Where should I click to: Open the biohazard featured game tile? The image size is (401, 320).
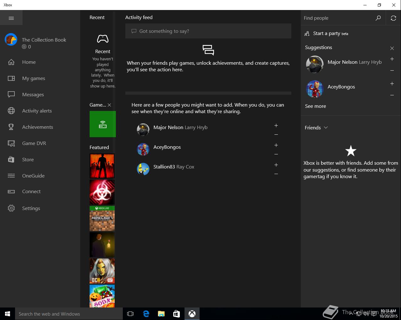(102, 192)
